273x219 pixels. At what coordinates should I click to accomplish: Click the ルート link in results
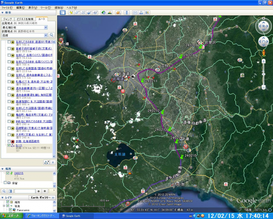click(19, 145)
